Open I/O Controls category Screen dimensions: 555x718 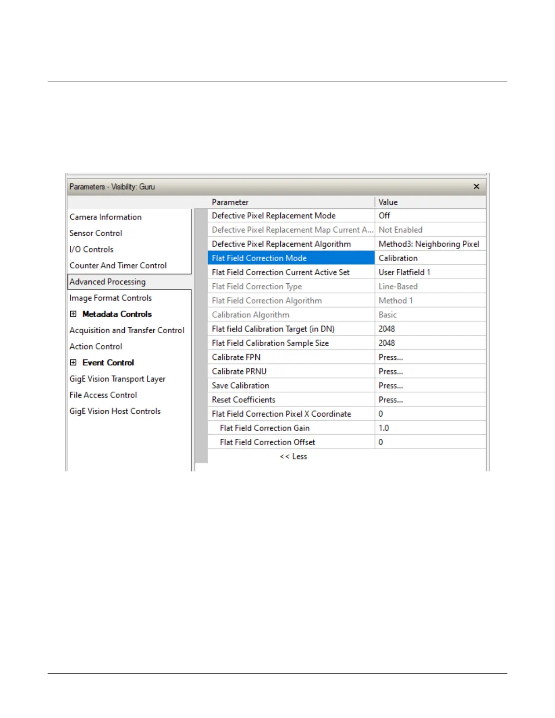tap(91, 250)
